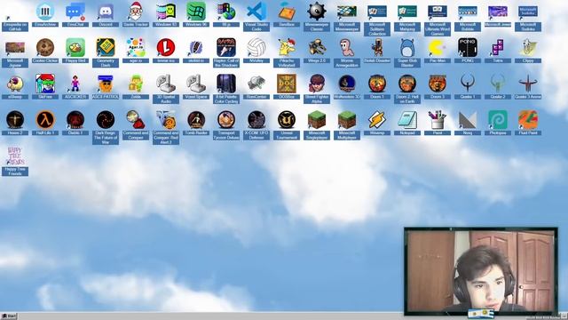Image resolution: width=568 pixels, height=320 pixels.
Task: Open Doom 2: Hell on Earth icon
Action: pyautogui.click(x=407, y=84)
